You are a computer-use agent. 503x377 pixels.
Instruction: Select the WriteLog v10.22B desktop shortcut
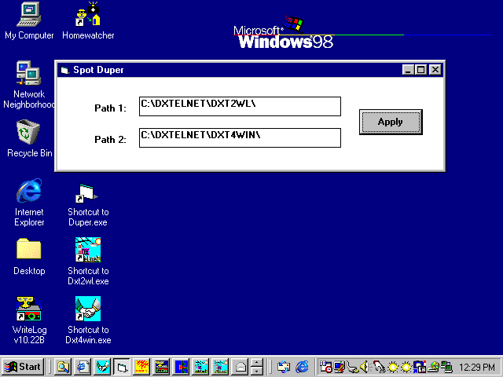pos(29,320)
